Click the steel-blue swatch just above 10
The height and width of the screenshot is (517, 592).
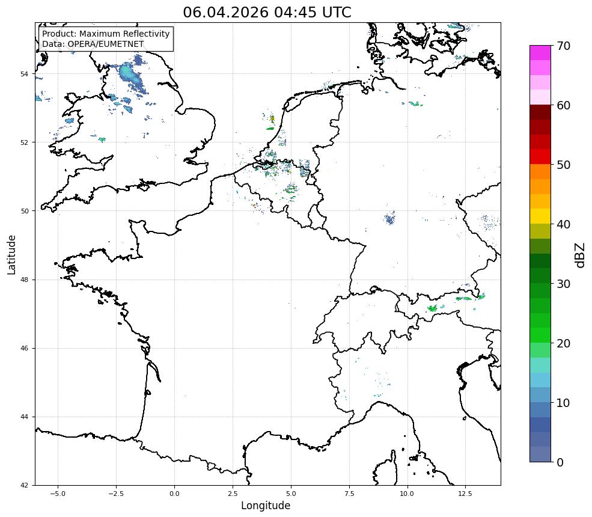[x=540, y=394]
